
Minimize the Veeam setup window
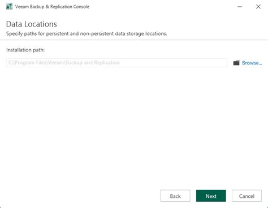pyautogui.click(x=240, y=7)
